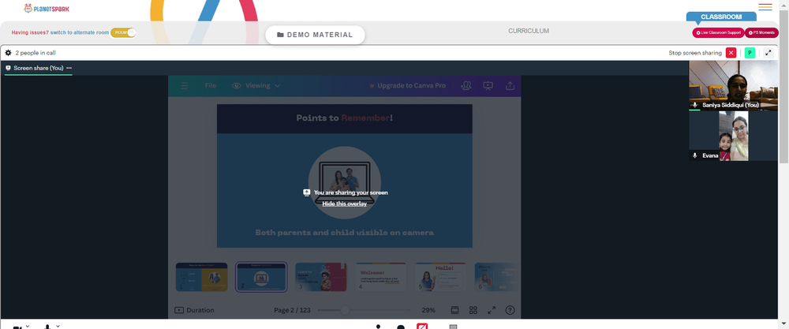Click Points to Remember slide heading
Screen dimensions: 789x329
click(344, 118)
